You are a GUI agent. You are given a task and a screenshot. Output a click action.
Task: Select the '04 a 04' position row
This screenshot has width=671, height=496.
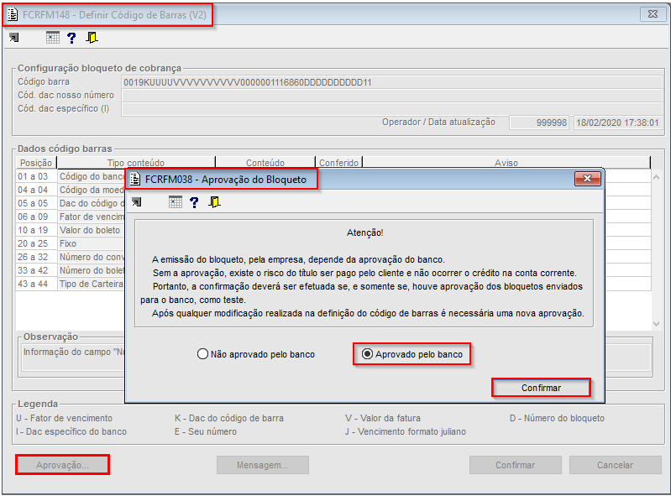click(36, 190)
